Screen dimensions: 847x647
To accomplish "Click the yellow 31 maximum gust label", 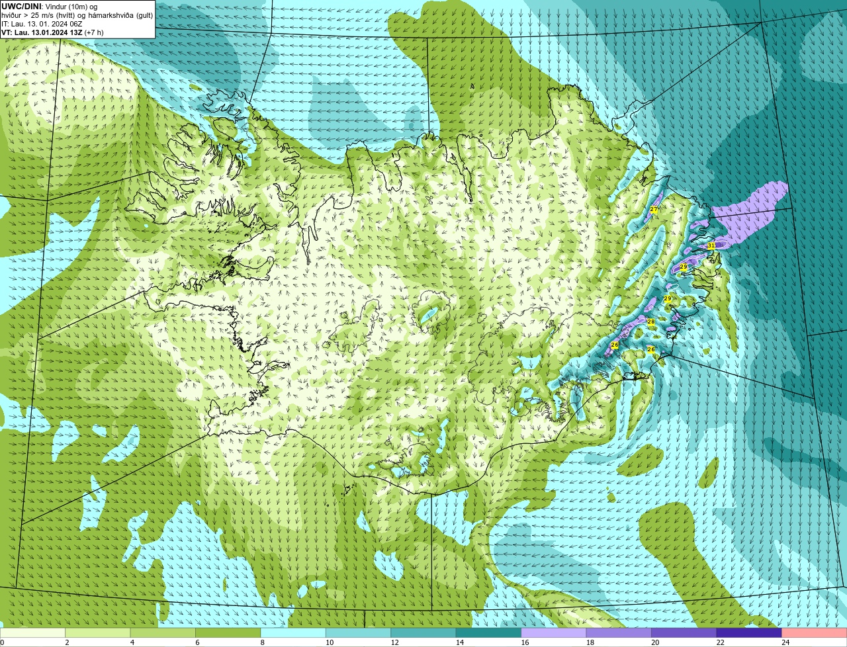I will point(711,245).
